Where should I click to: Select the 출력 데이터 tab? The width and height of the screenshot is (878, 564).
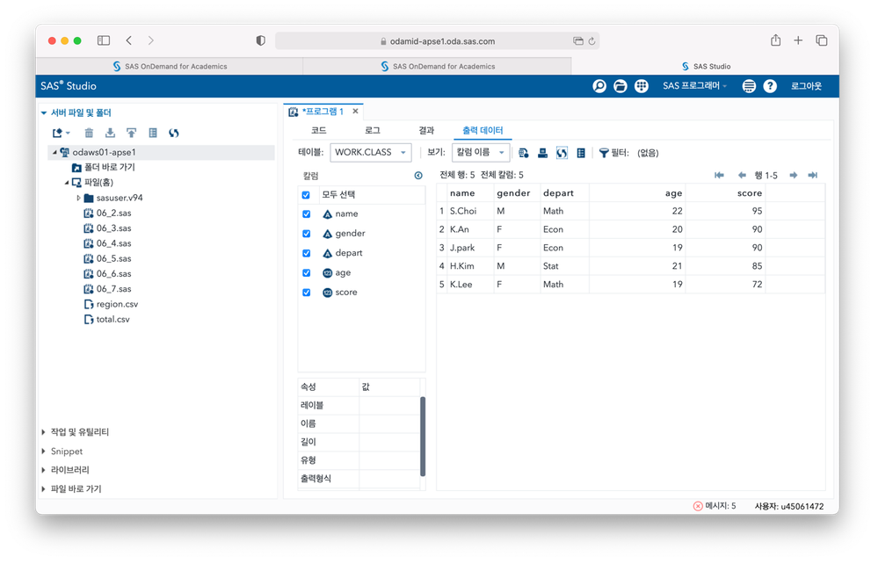point(483,130)
